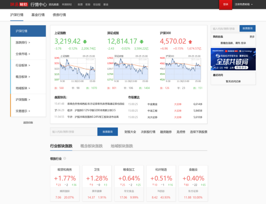This screenshot has height=204, width=266.
Task: Click the 行情中心 title in header
Action: [38, 4]
